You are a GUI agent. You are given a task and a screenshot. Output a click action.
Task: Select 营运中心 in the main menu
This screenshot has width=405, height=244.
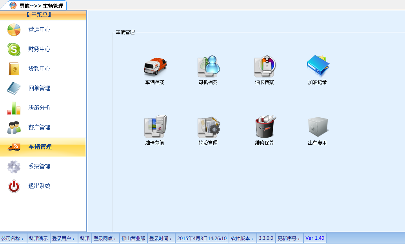tap(39, 30)
